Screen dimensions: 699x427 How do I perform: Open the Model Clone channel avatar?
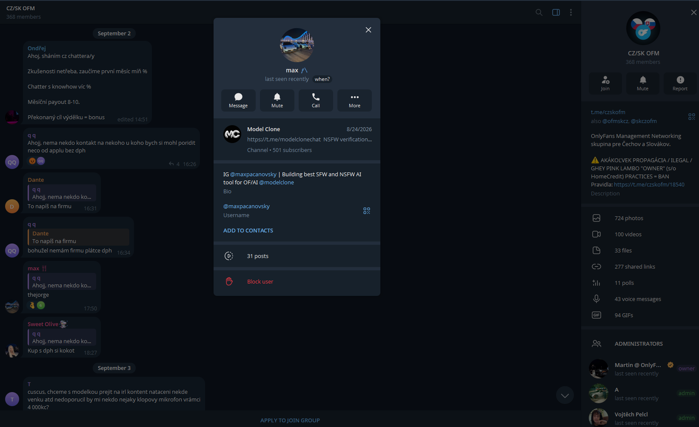[x=232, y=134]
